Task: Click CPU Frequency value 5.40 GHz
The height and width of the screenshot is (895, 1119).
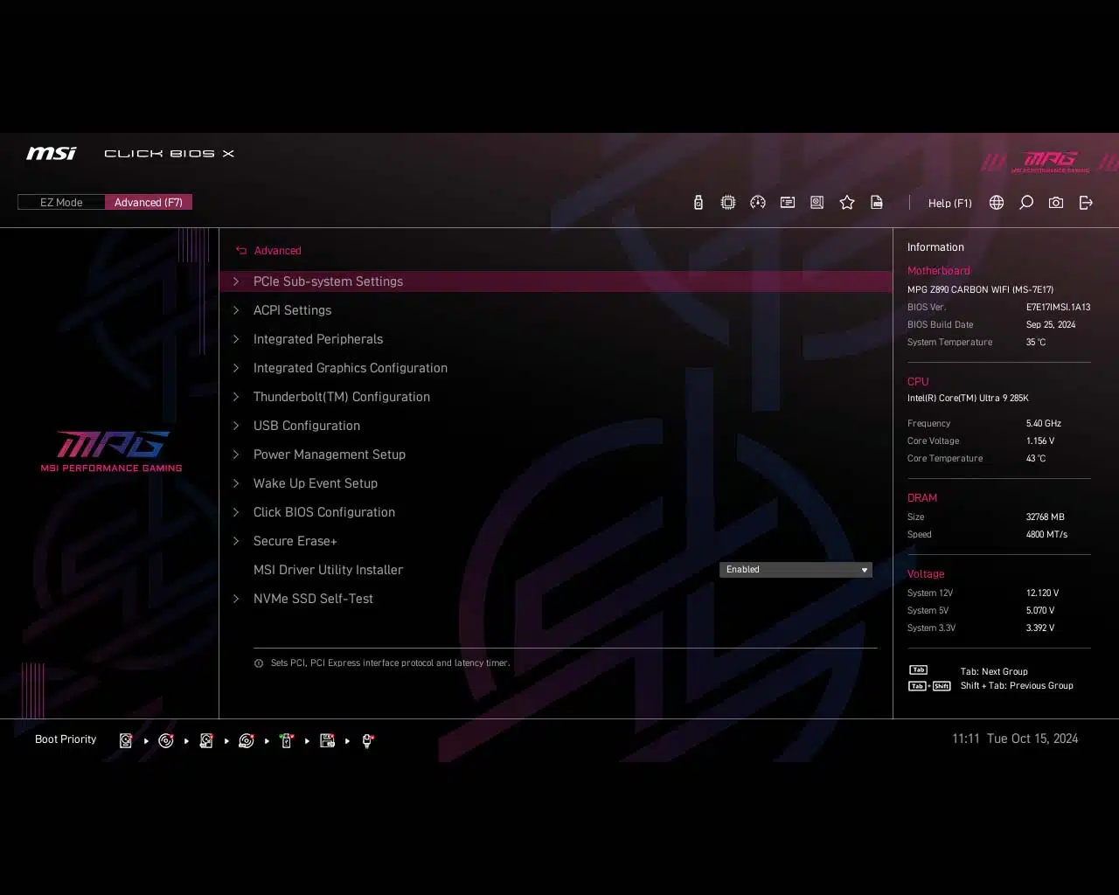Action: coord(1044,423)
